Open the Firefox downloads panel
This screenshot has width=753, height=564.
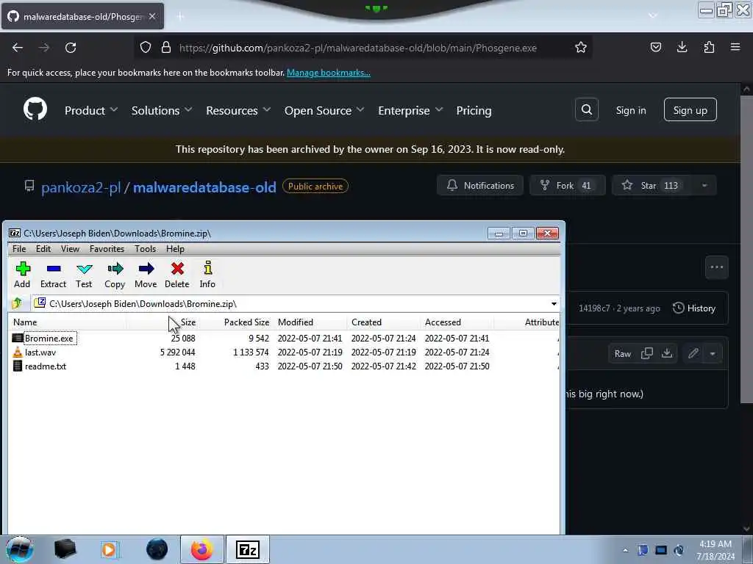click(682, 47)
